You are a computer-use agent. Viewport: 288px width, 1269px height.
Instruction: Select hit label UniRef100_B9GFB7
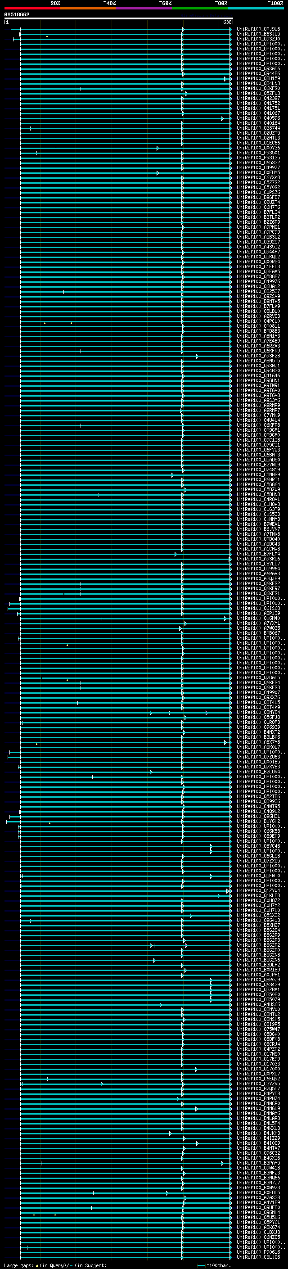click(258, 198)
